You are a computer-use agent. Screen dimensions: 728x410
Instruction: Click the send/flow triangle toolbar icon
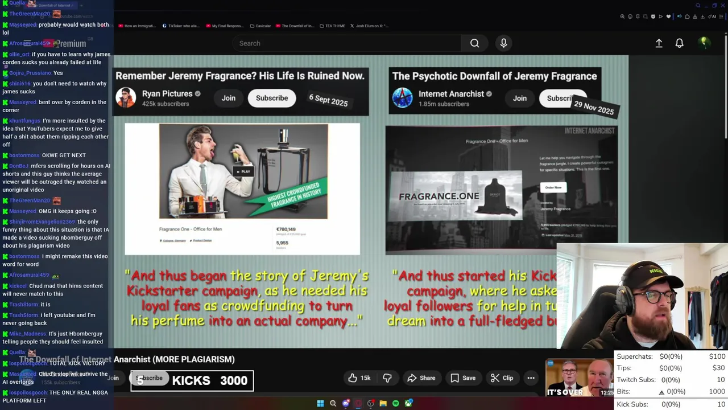[661, 17]
